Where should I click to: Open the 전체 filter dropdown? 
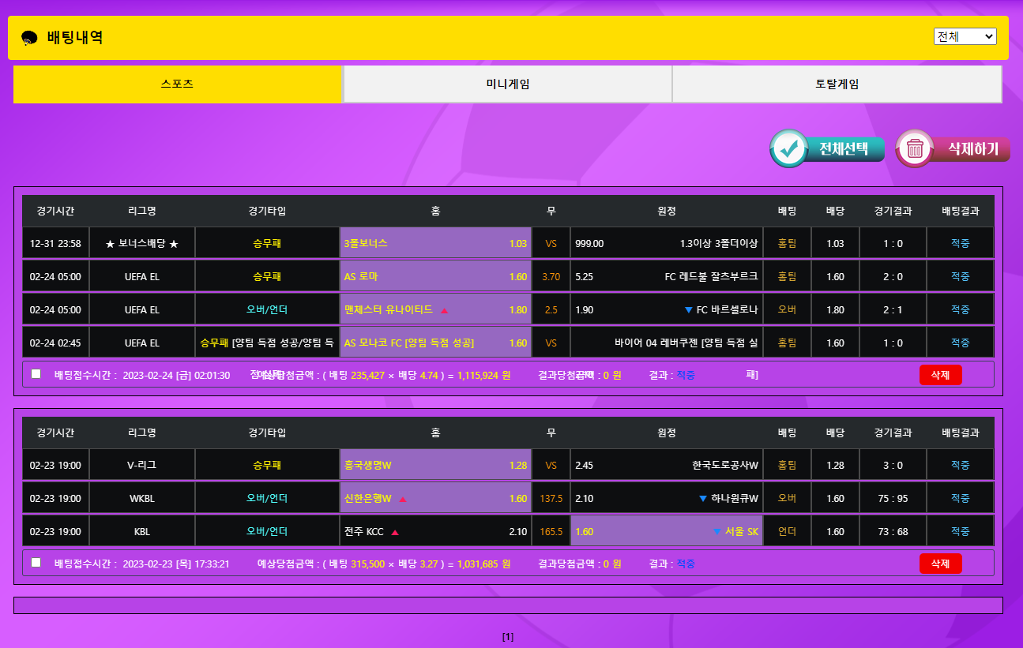point(965,36)
